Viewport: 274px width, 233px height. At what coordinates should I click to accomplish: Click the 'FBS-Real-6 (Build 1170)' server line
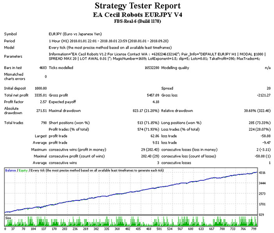(137, 21)
